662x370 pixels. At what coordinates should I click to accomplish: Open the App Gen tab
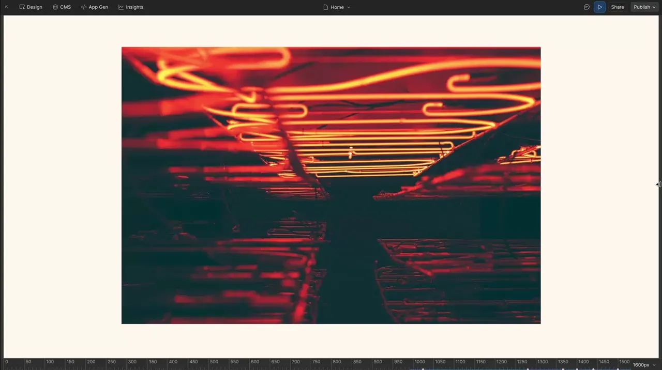coord(95,7)
